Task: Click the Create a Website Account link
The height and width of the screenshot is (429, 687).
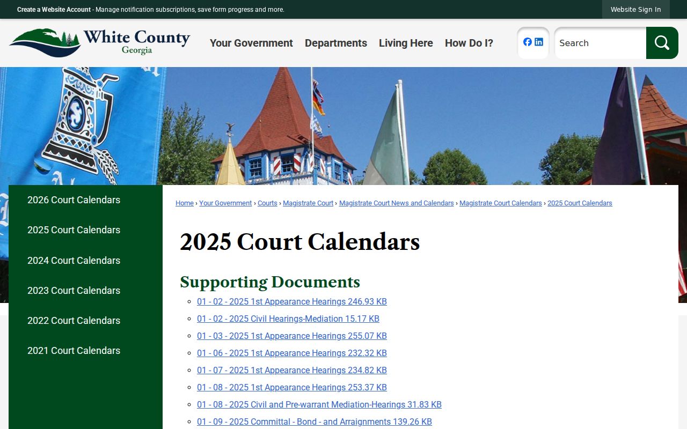Action: tap(54, 10)
